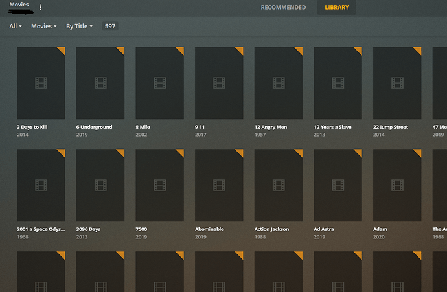447x292 pixels.
Task: Click the 12 Angry Men title
Action: click(271, 127)
